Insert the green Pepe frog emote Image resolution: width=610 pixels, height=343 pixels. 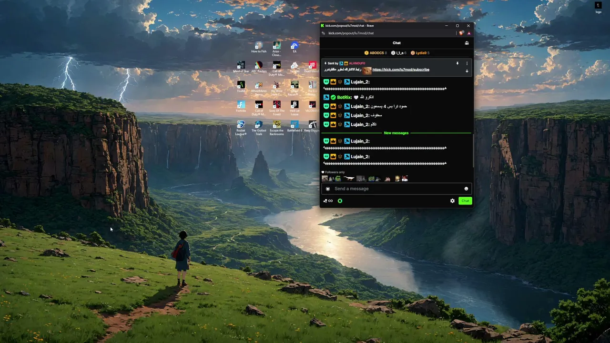[x=338, y=179]
